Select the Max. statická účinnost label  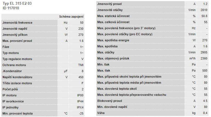click(113, 16)
